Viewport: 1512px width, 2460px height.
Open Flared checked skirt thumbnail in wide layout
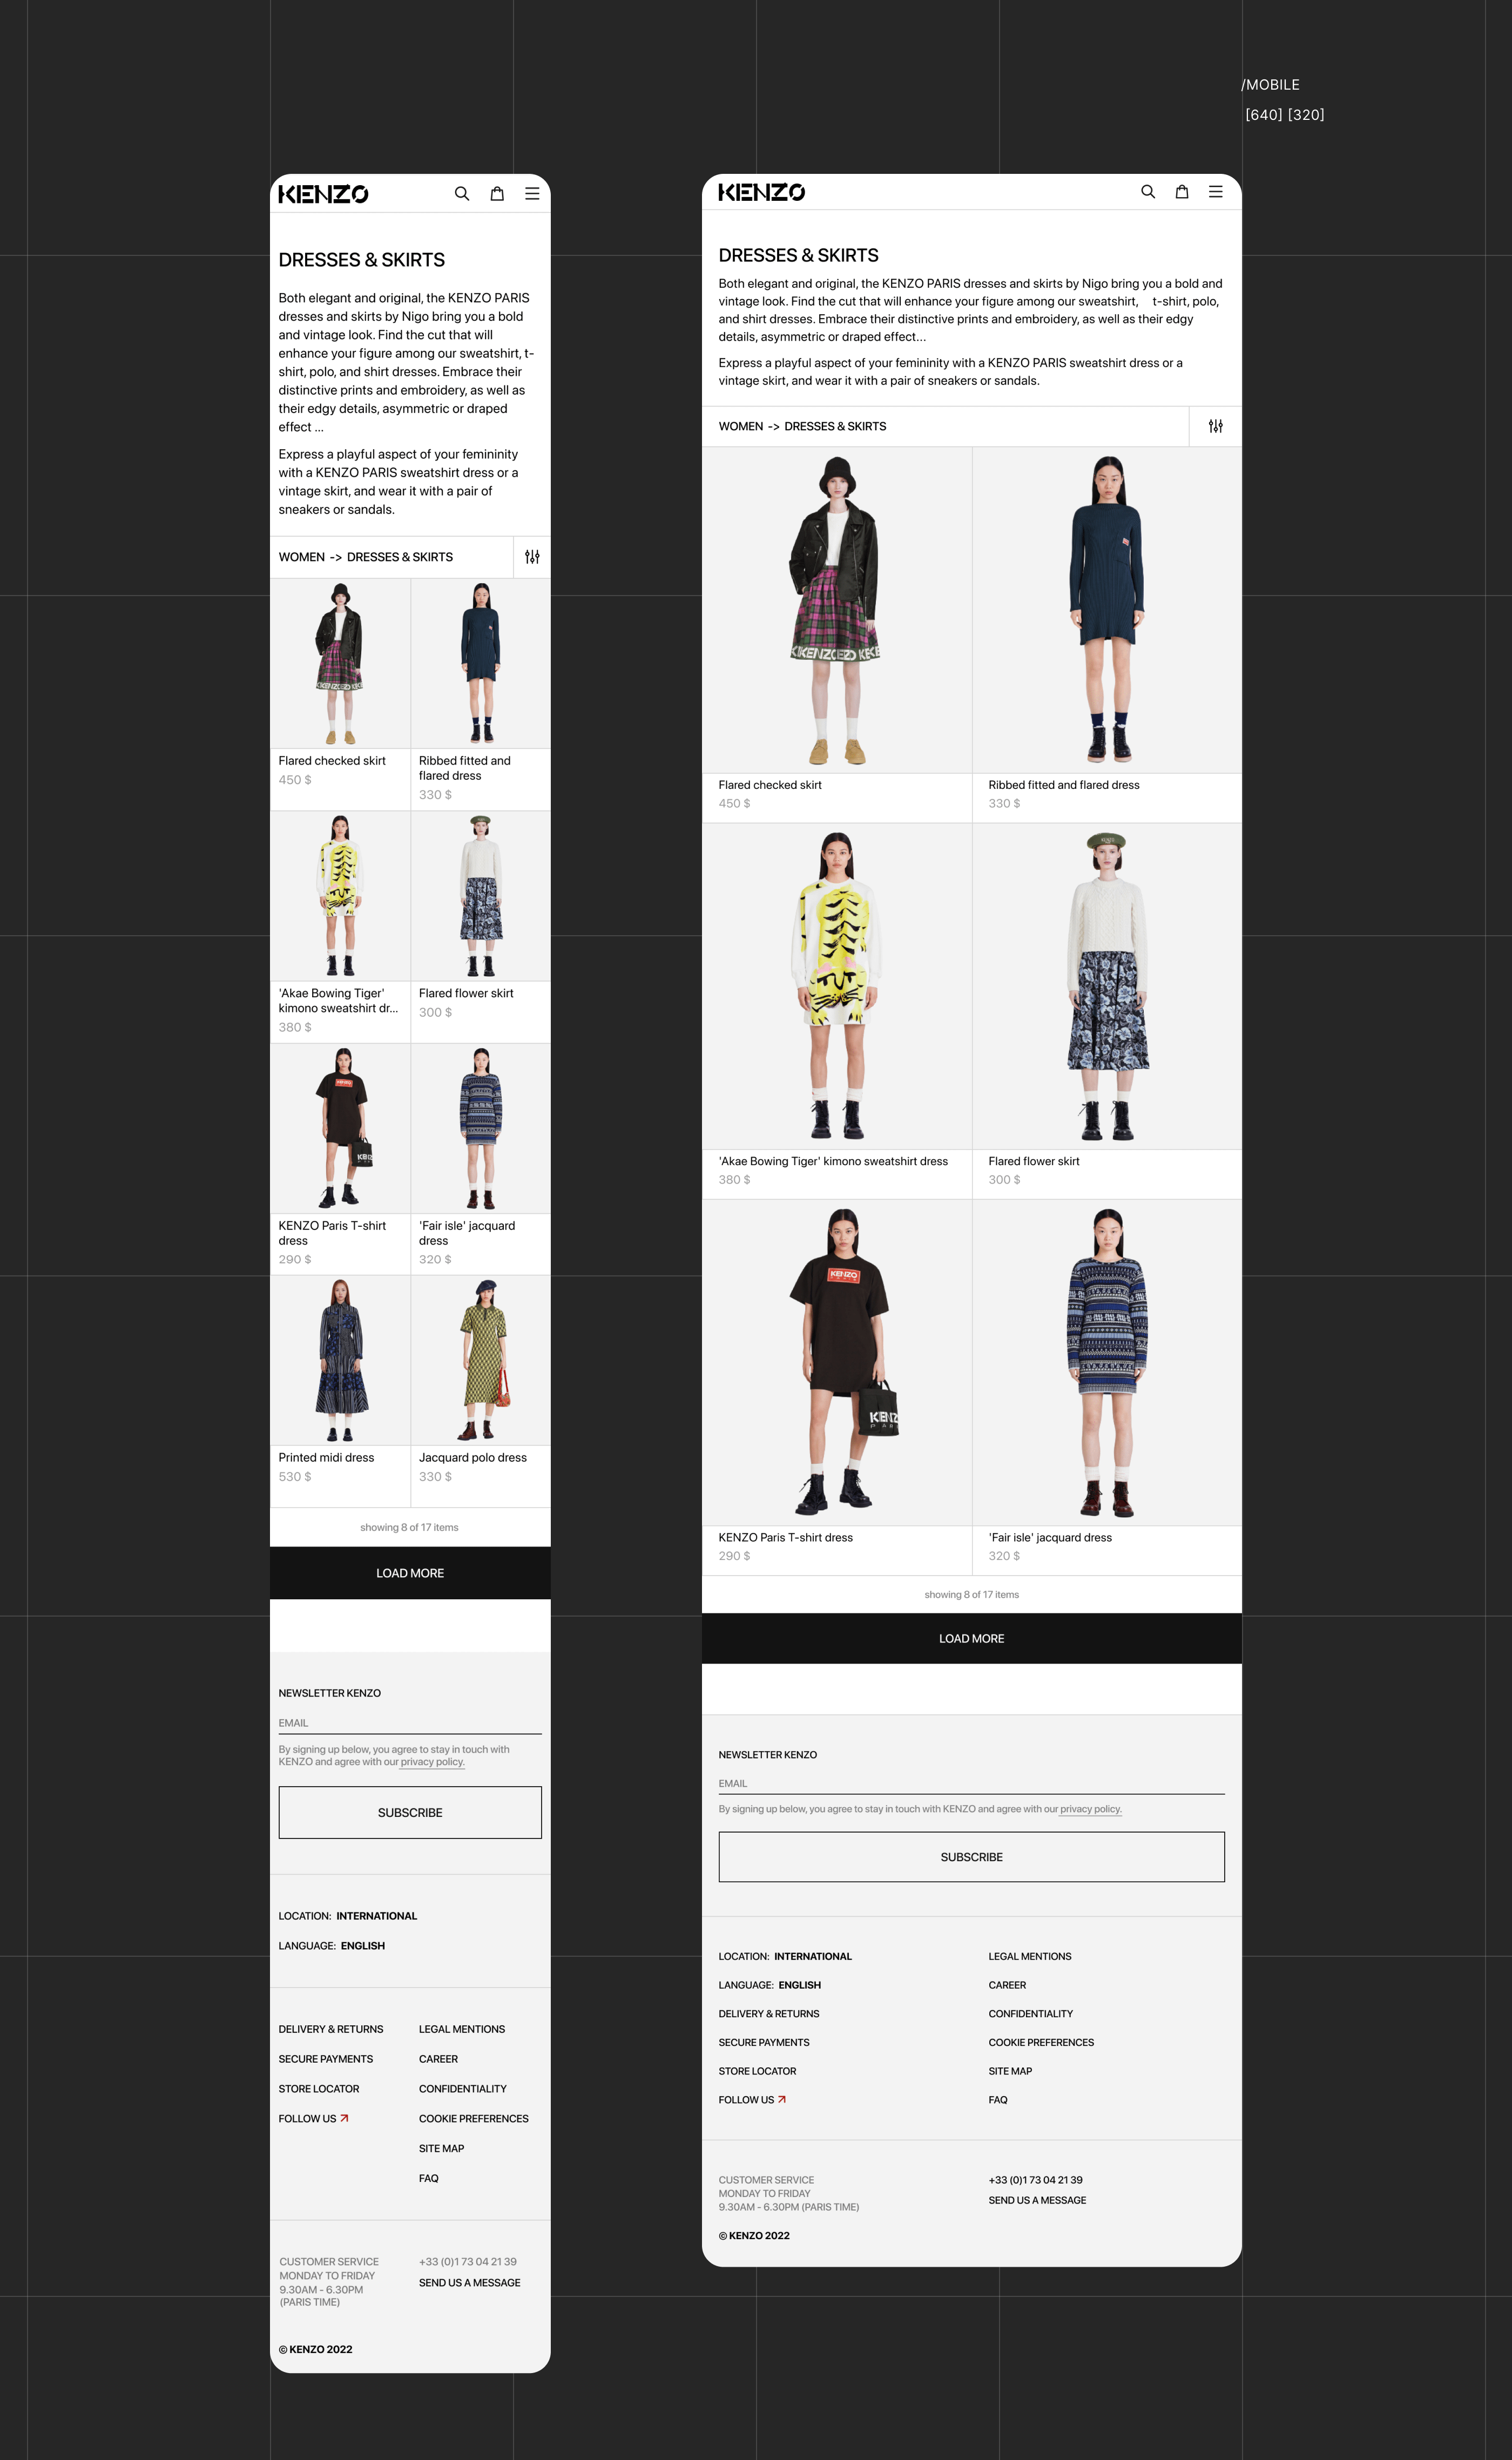pyautogui.click(x=836, y=610)
